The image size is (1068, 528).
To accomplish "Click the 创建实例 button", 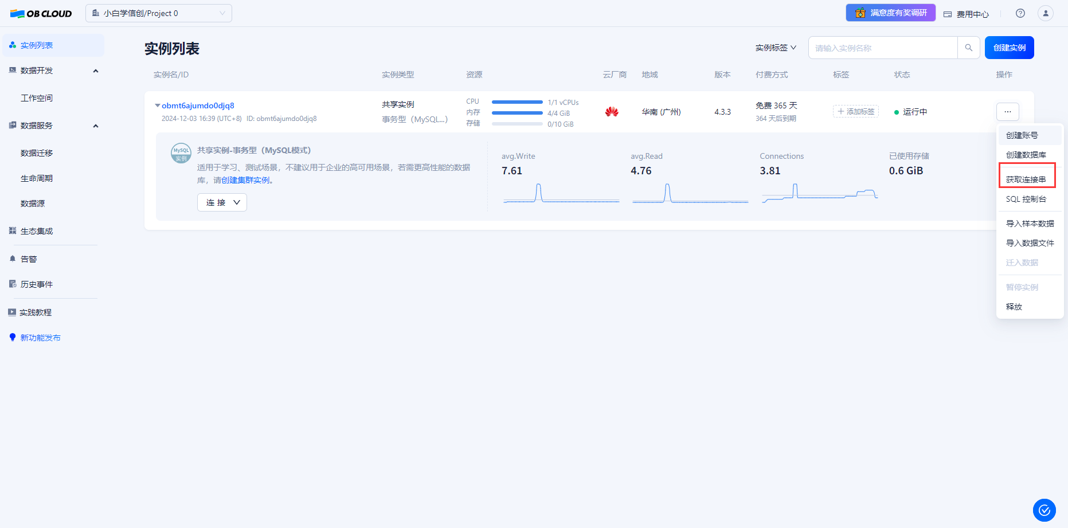I will point(1010,48).
